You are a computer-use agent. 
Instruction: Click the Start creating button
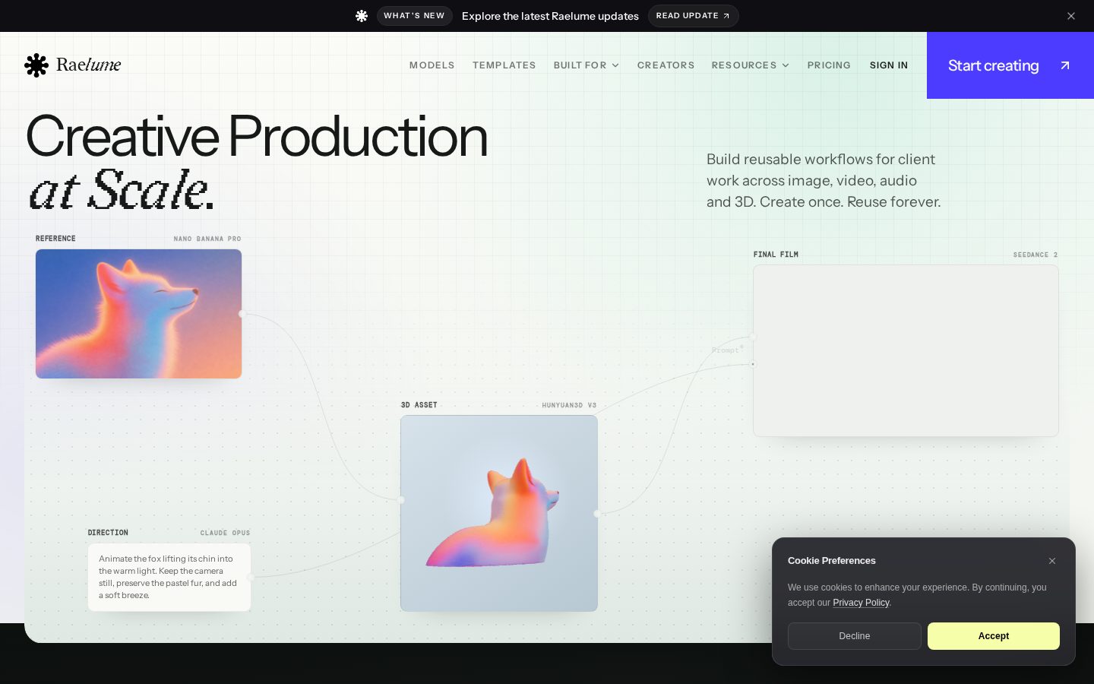(x=1010, y=65)
